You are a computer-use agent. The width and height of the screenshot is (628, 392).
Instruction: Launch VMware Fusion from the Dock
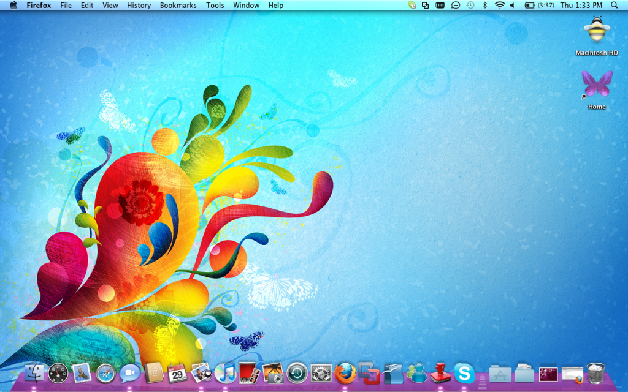point(369,373)
